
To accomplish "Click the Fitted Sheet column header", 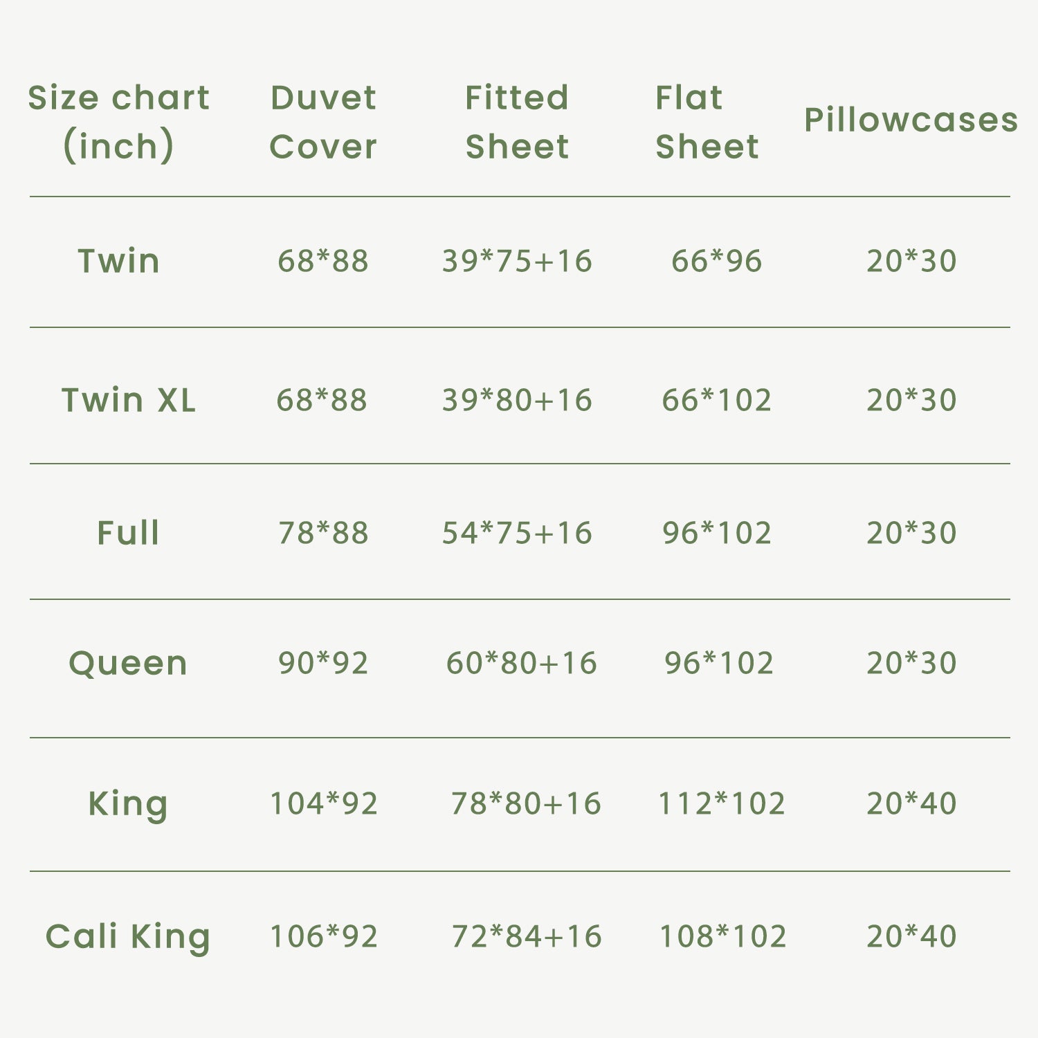I will [x=517, y=122].
